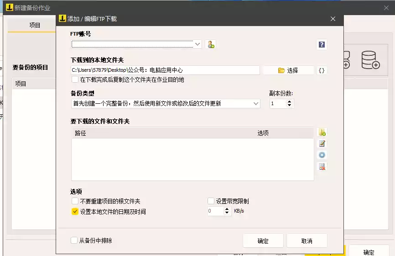
Task: Switch to the 项目 tab
Action: click(x=35, y=25)
